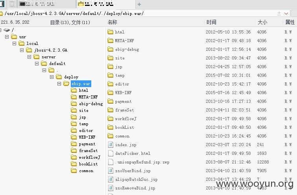
Task: Select the jsp folder icon in file list
Action: pyautogui.click(x=110, y=67)
